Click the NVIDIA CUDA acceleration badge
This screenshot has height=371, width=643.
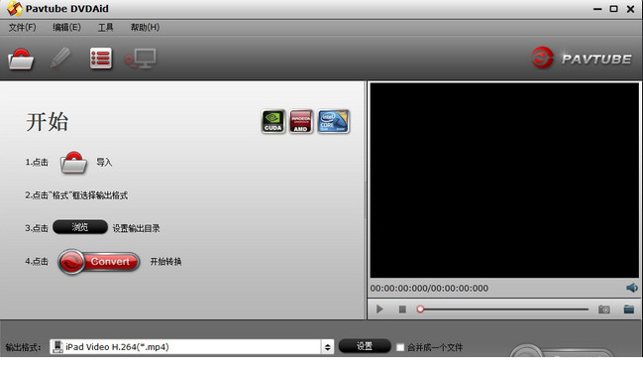point(273,121)
